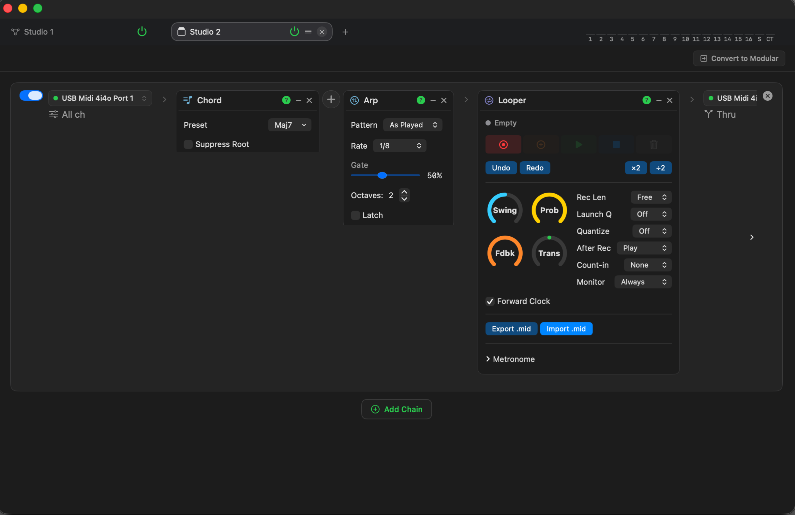Open the Chord Preset Maj7 dropdown
This screenshot has height=515, width=795.
coord(290,125)
